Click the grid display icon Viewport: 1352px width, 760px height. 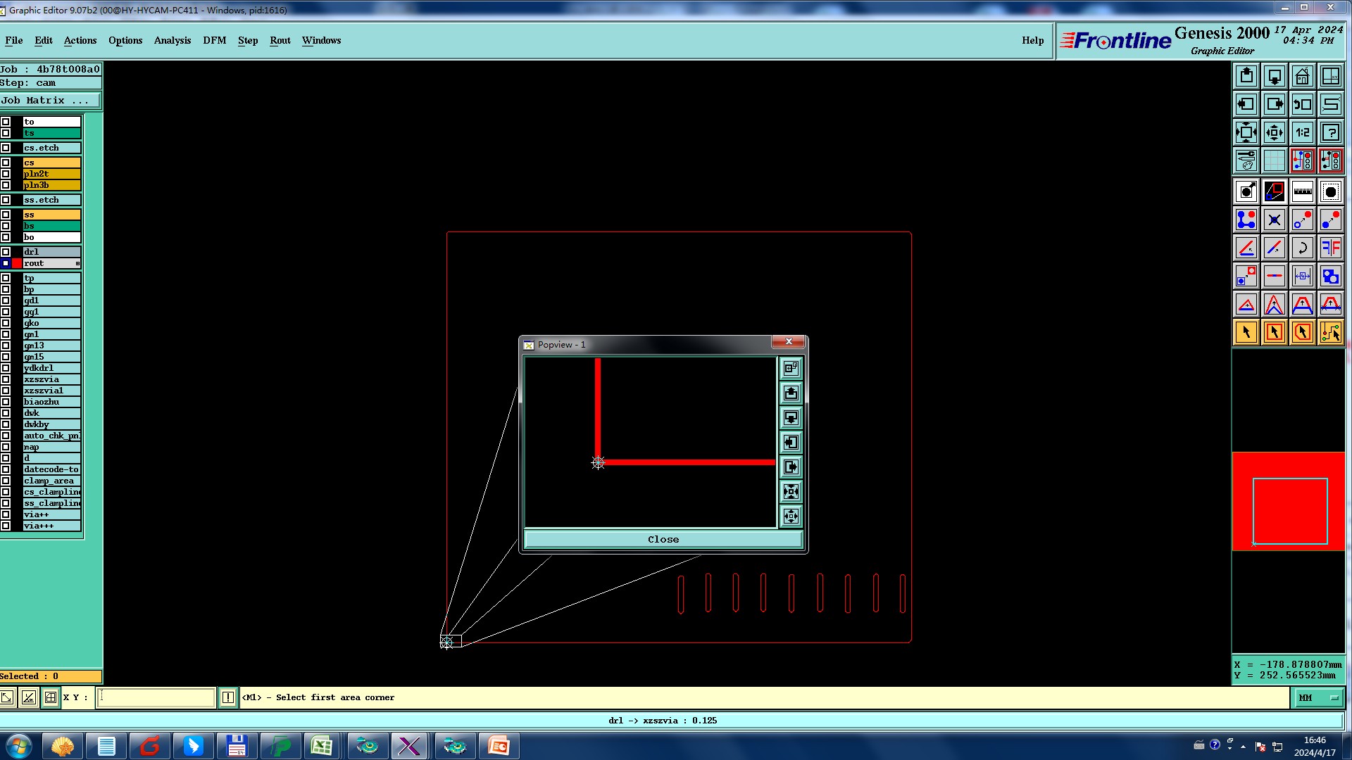[x=1274, y=160]
